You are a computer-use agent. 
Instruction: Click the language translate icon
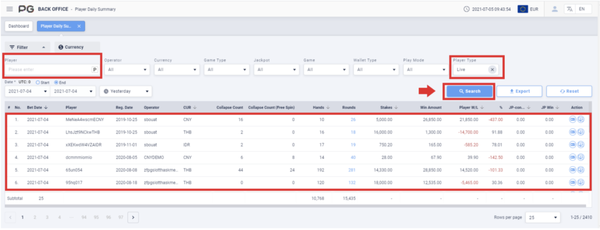(569, 9)
